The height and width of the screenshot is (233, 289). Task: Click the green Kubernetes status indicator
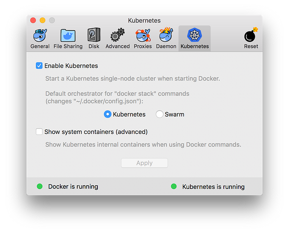(174, 186)
